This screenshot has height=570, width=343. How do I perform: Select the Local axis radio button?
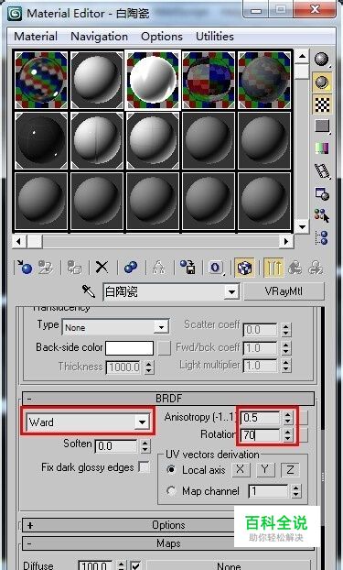[171, 470]
